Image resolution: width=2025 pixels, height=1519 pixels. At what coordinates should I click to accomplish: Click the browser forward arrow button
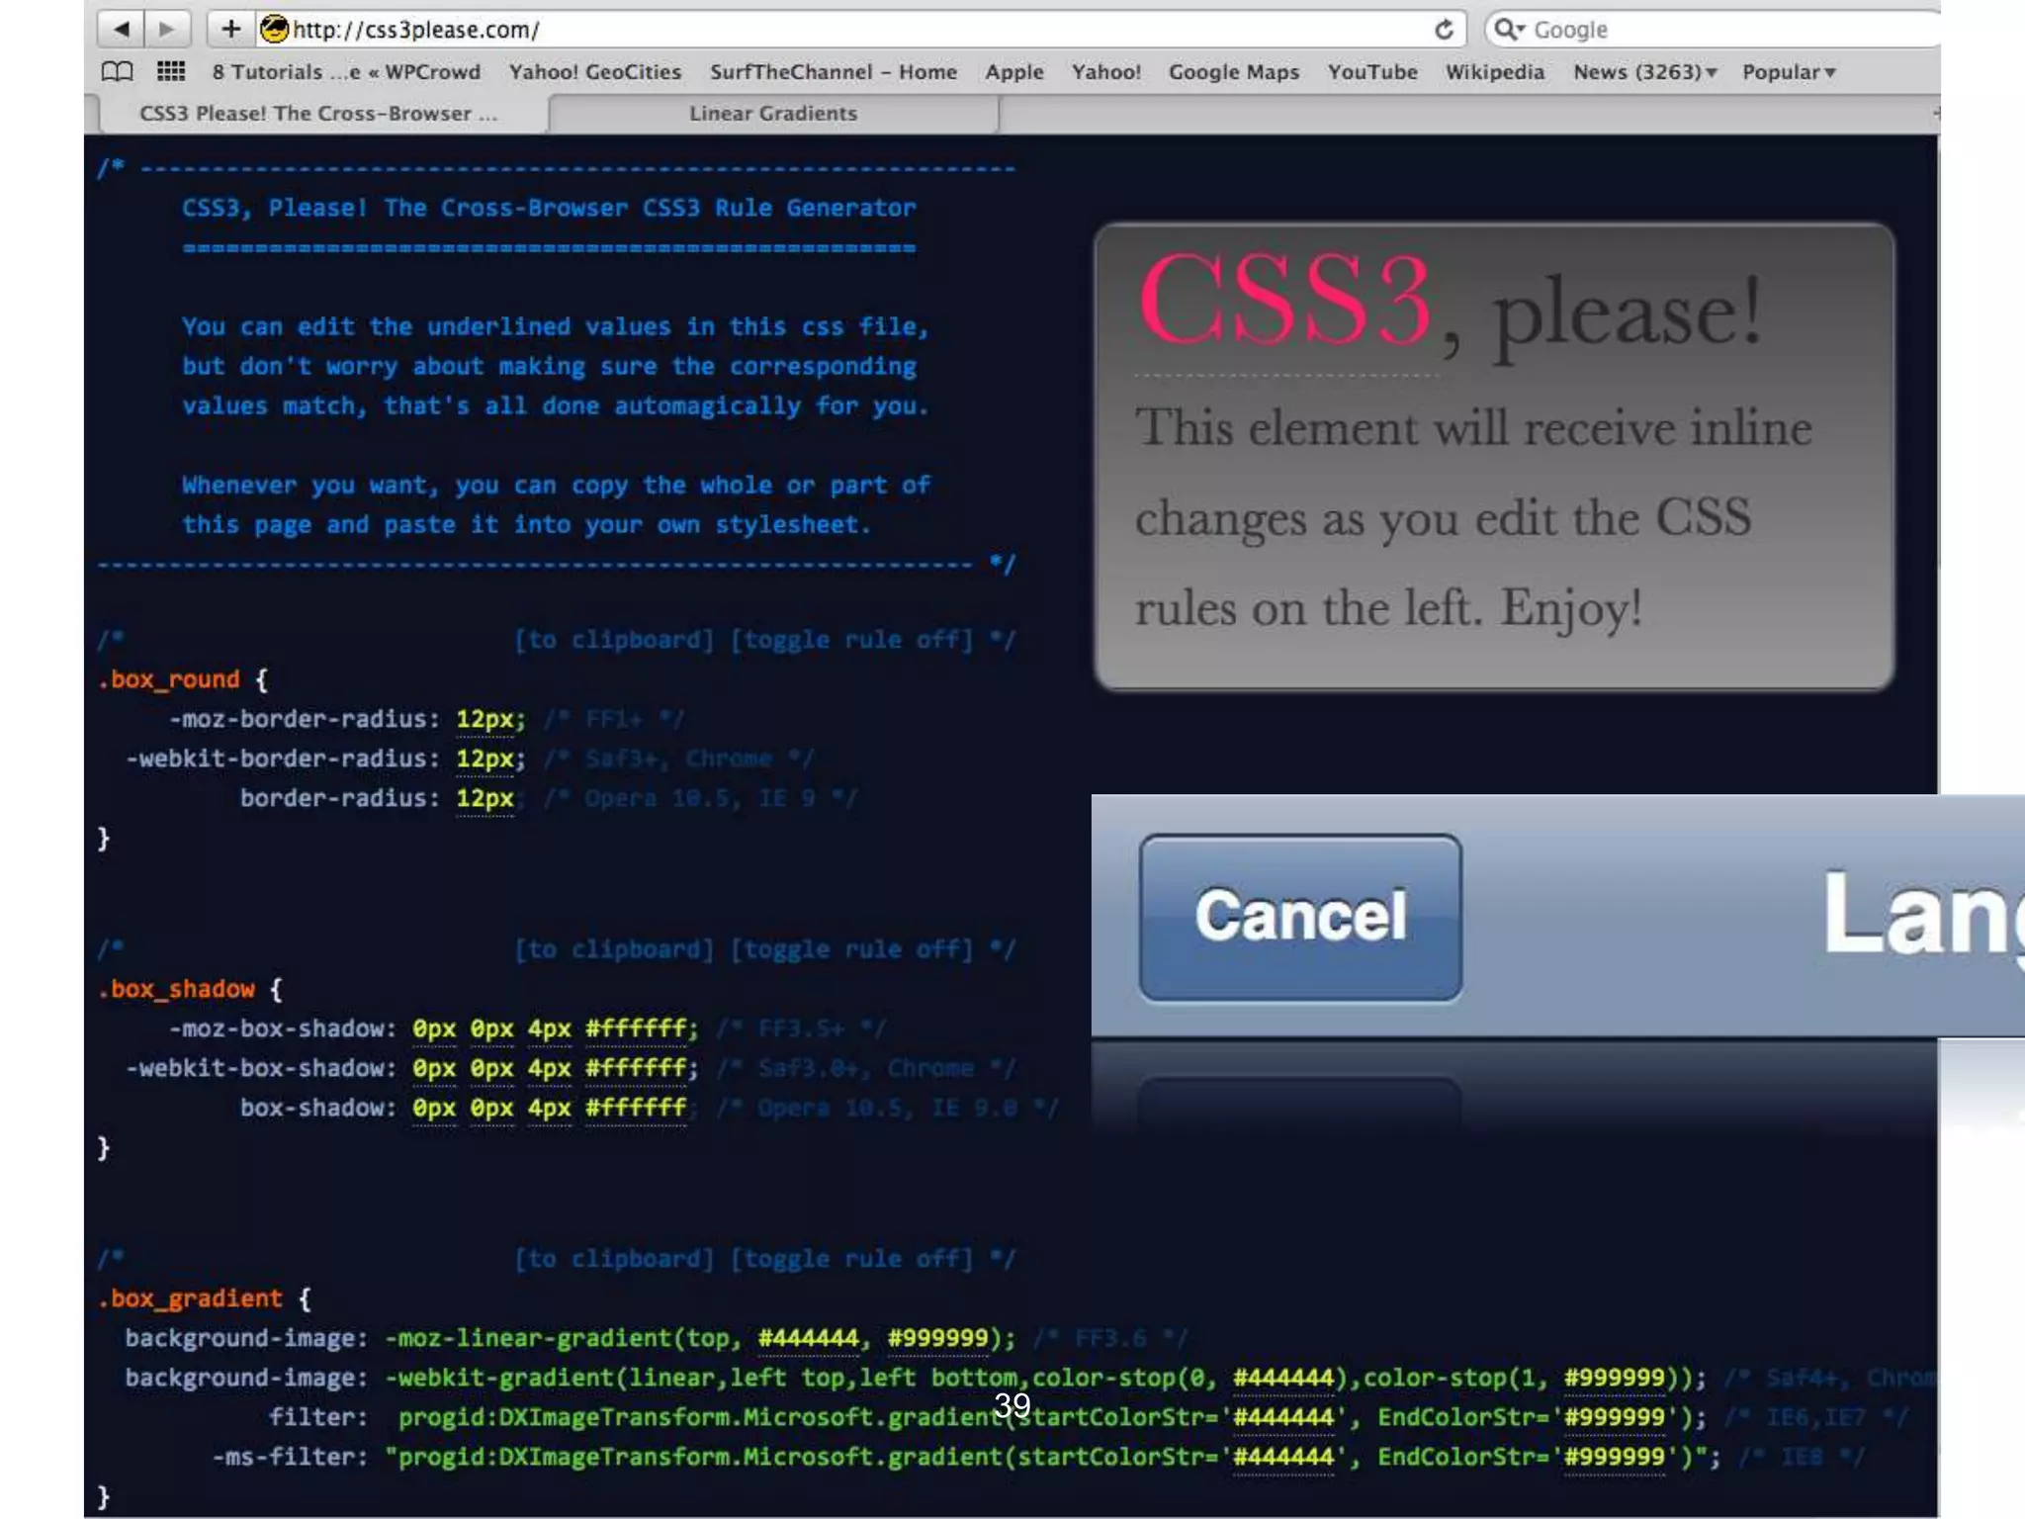click(167, 29)
